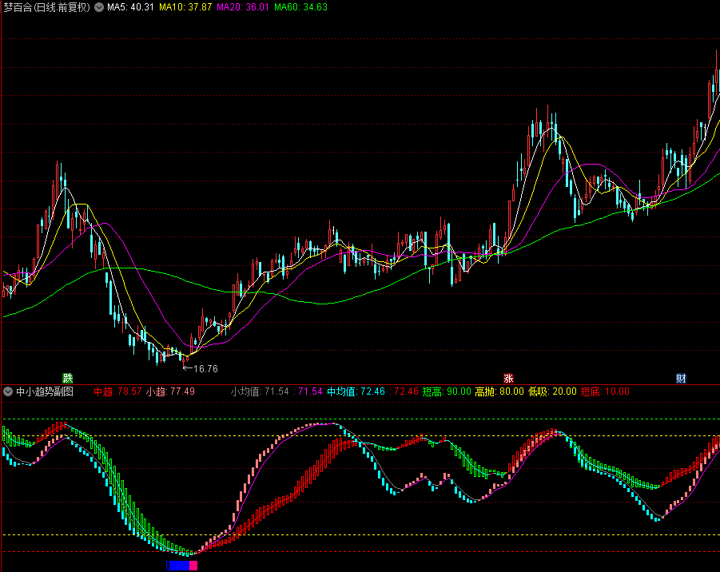Click the 短高: 90.00 label

point(447,391)
